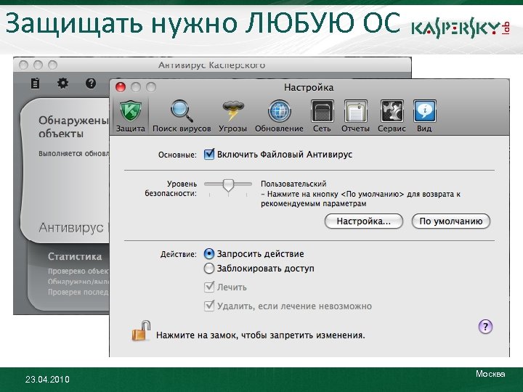523x392 pixels.
Task: Open the Отчеты notepad section
Action: click(355, 111)
